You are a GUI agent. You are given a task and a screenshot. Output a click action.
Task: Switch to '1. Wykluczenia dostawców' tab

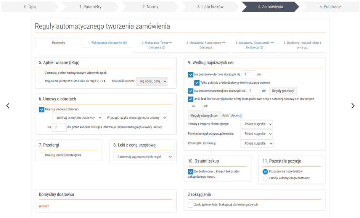pyautogui.click(x=107, y=43)
